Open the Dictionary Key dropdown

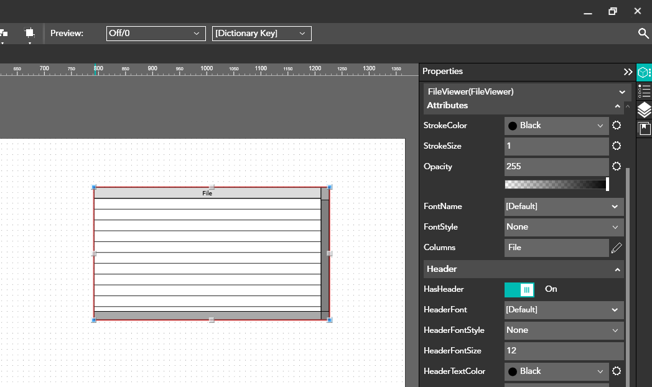[261, 34]
